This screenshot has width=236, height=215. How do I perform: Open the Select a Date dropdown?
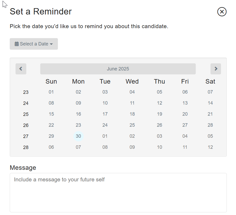click(34, 44)
